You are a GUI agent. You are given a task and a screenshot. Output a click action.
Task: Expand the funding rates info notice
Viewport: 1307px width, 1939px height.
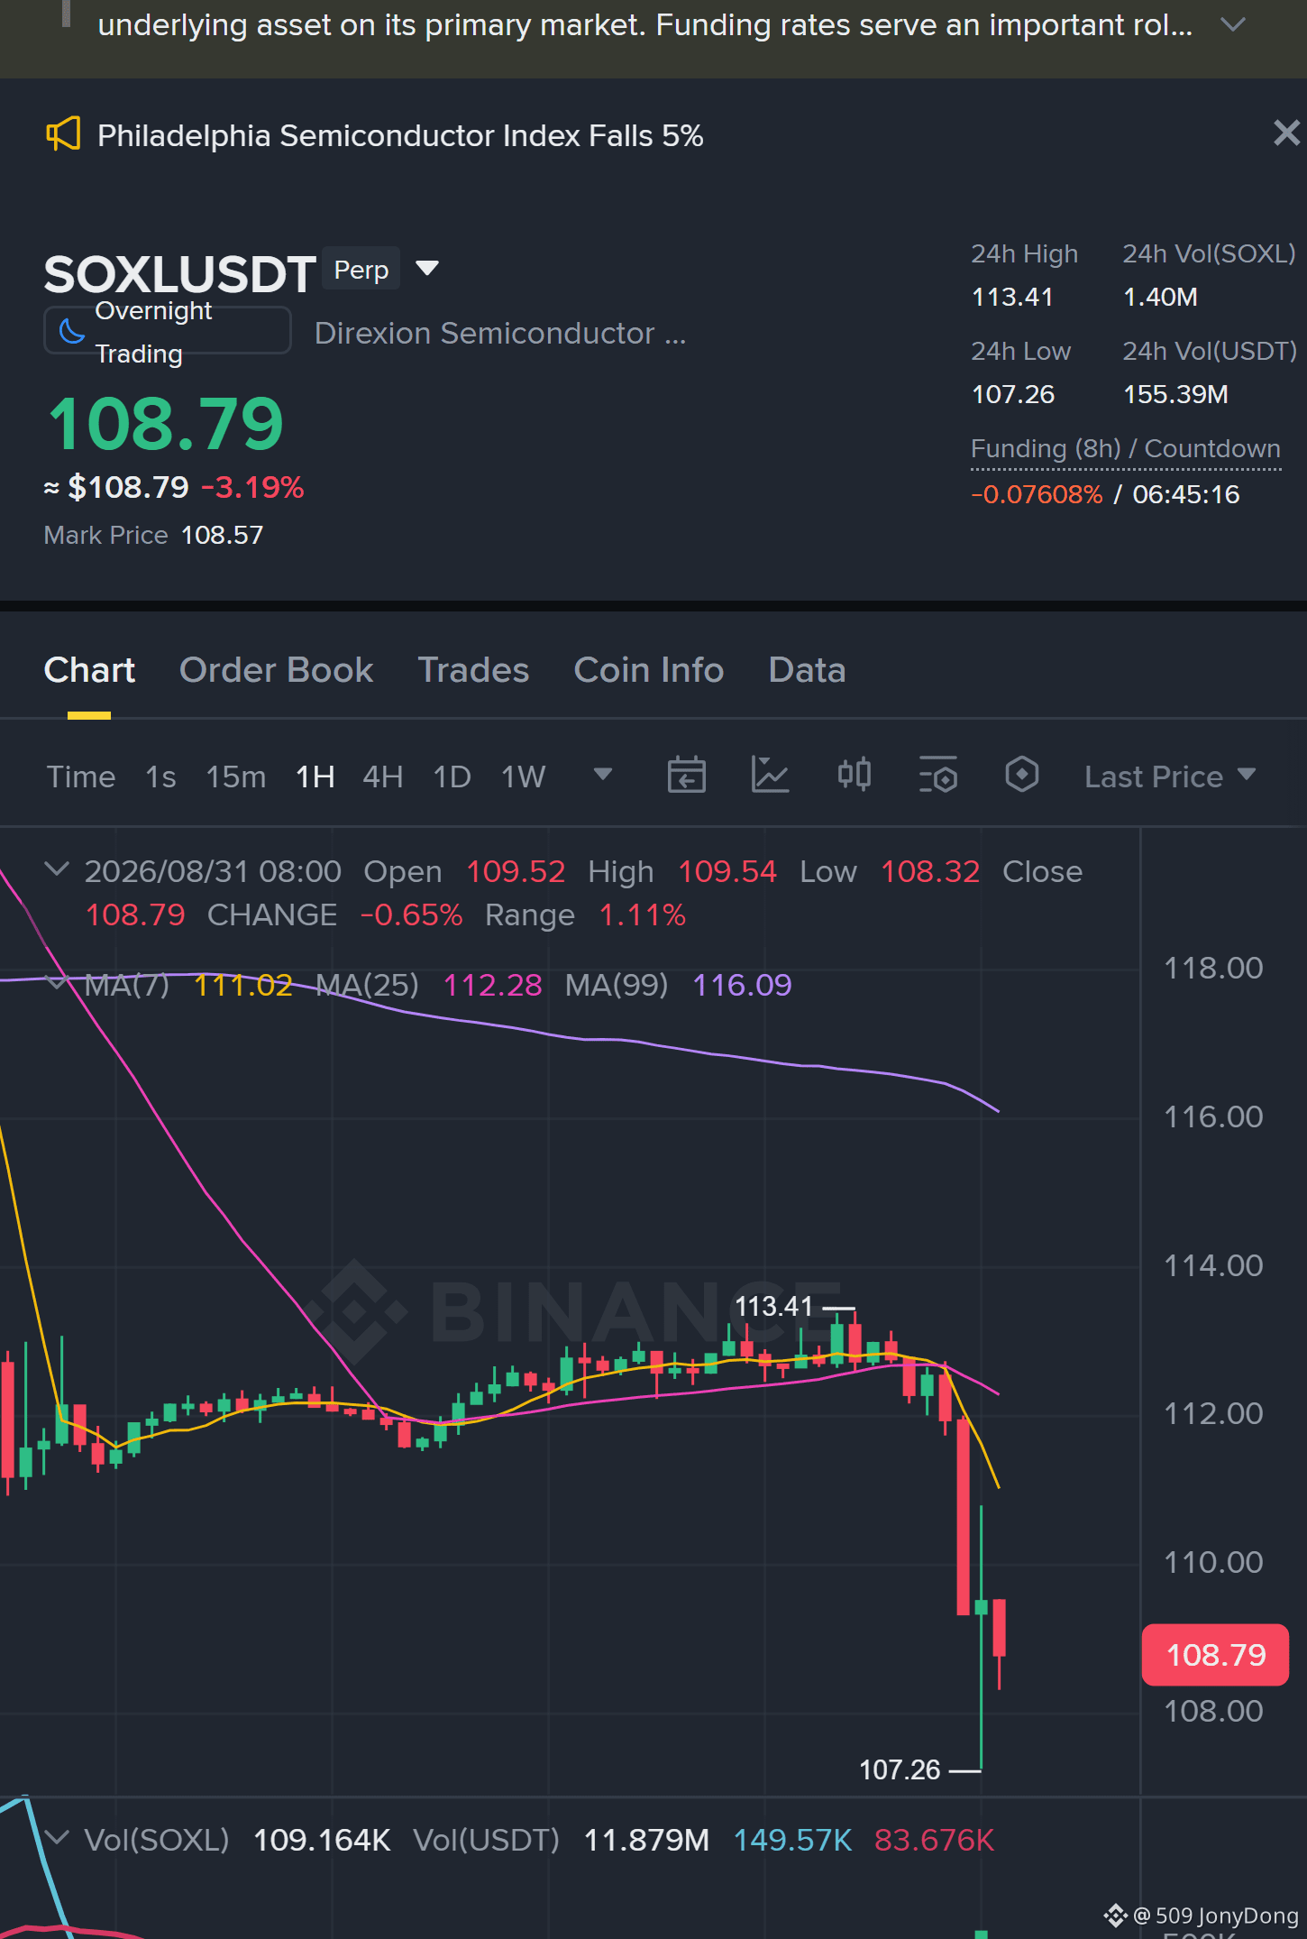[x=1232, y=24]
